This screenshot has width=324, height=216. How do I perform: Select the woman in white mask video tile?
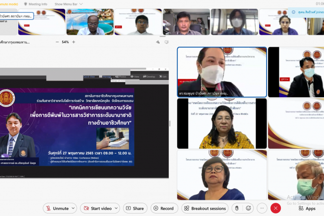[x=222, y=72]
